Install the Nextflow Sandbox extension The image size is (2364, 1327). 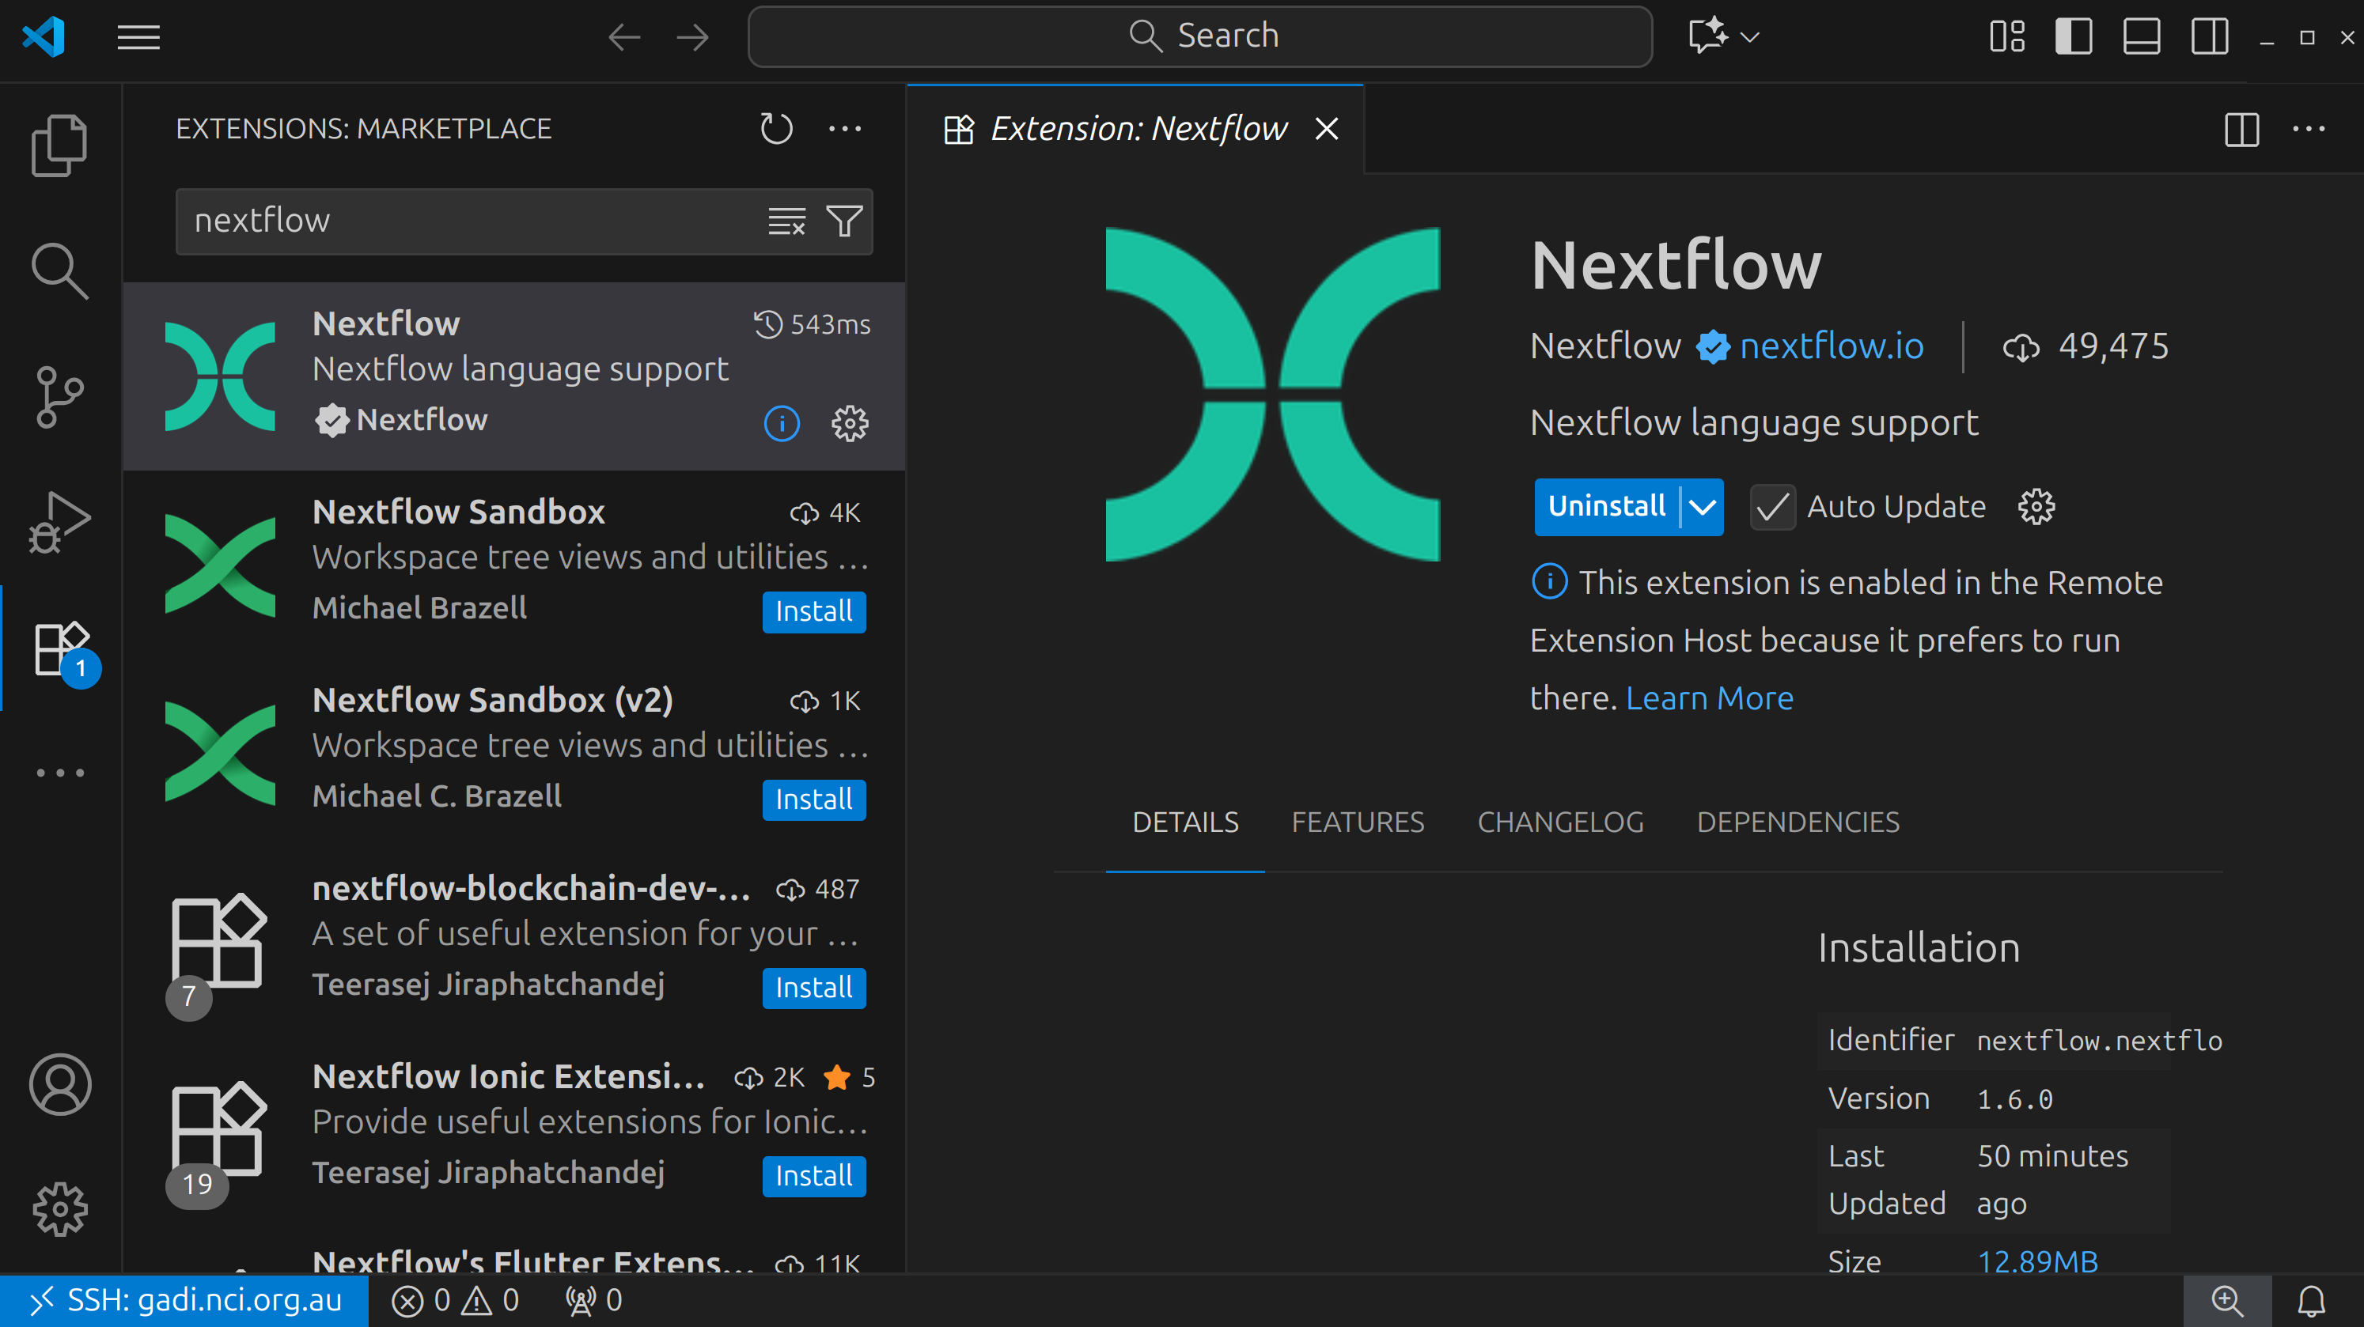tap(813, 611)
